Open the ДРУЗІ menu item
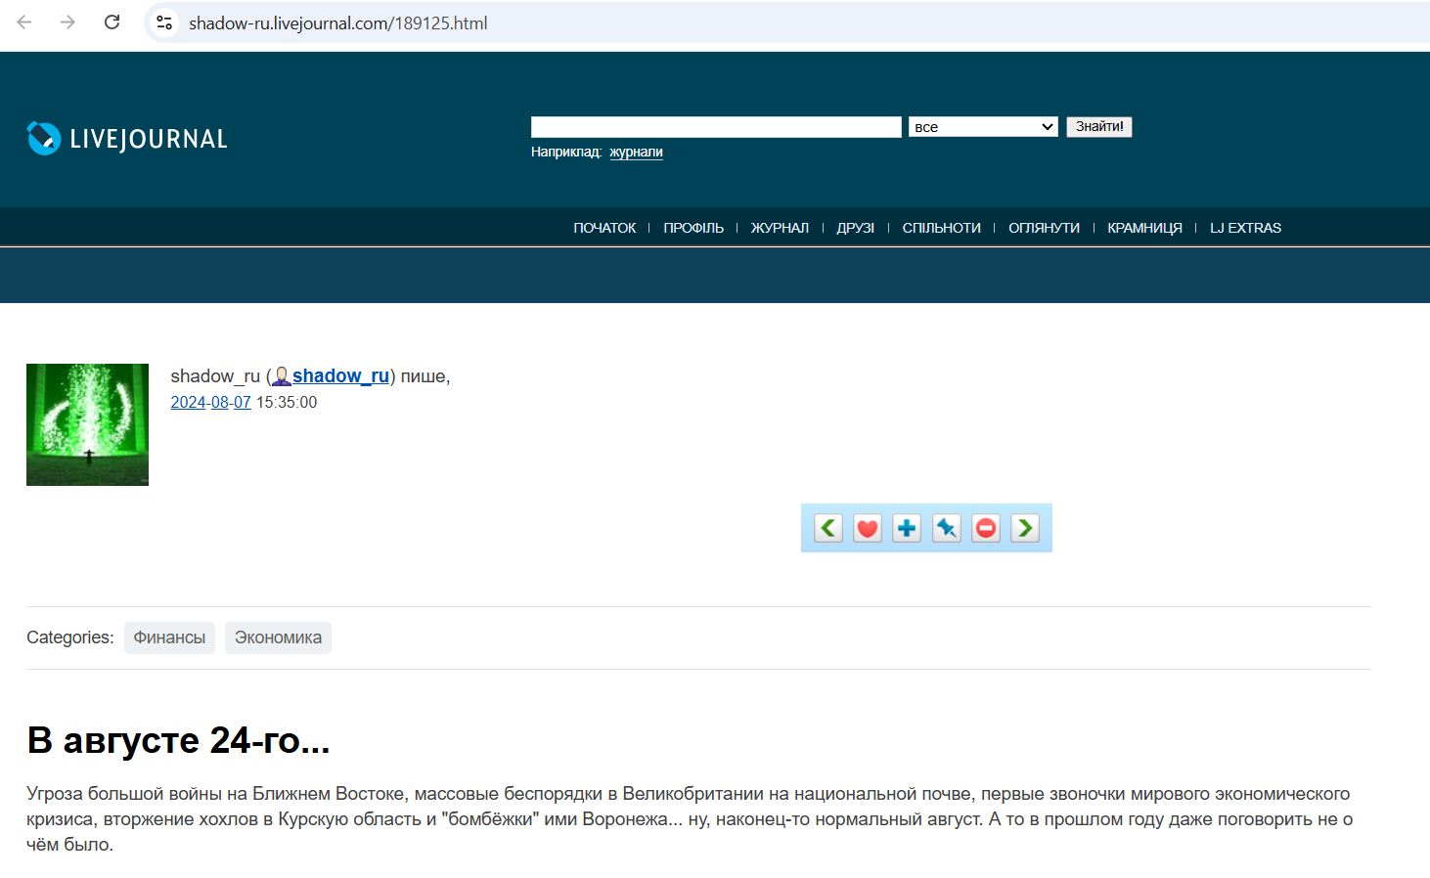The height and width of the screenshot is (878, 1430). tap(855, 228)
